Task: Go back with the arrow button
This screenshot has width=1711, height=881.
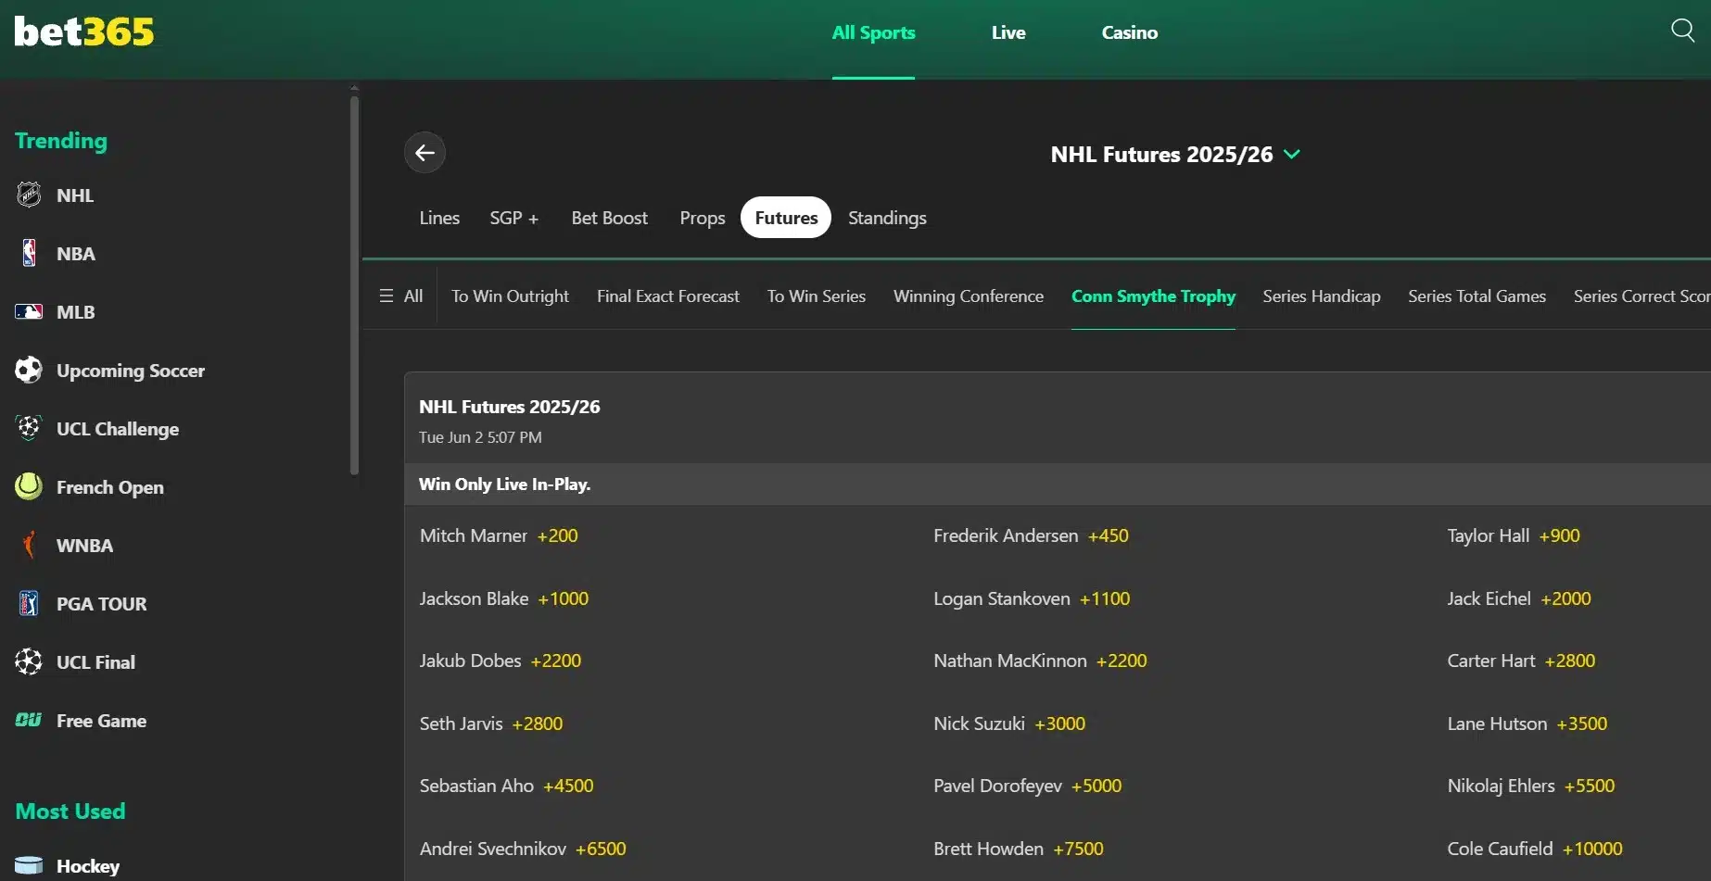Action: point(425,153)
